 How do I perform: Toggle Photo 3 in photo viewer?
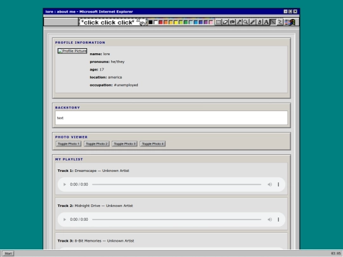(124, 144)
